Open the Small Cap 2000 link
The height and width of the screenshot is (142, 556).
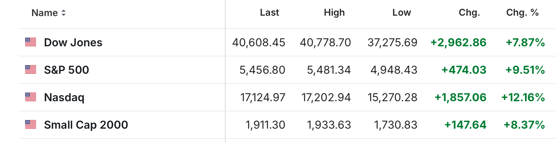point(86,125)
